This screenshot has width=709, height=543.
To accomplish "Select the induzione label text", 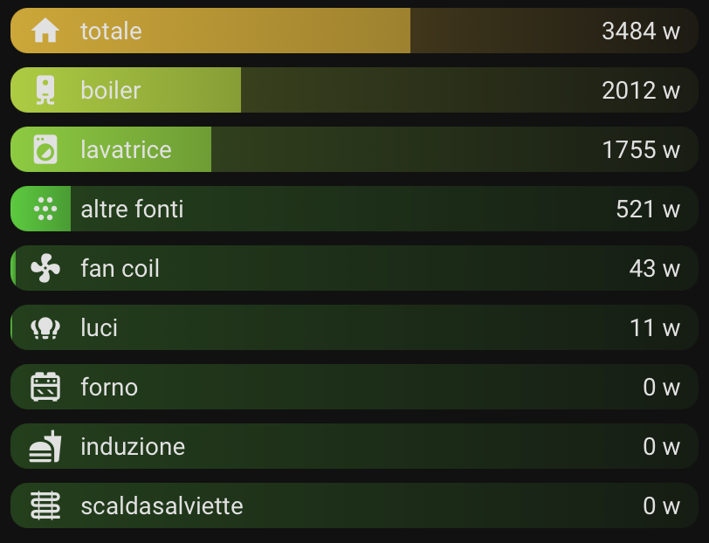I will [x=133, y=447].
